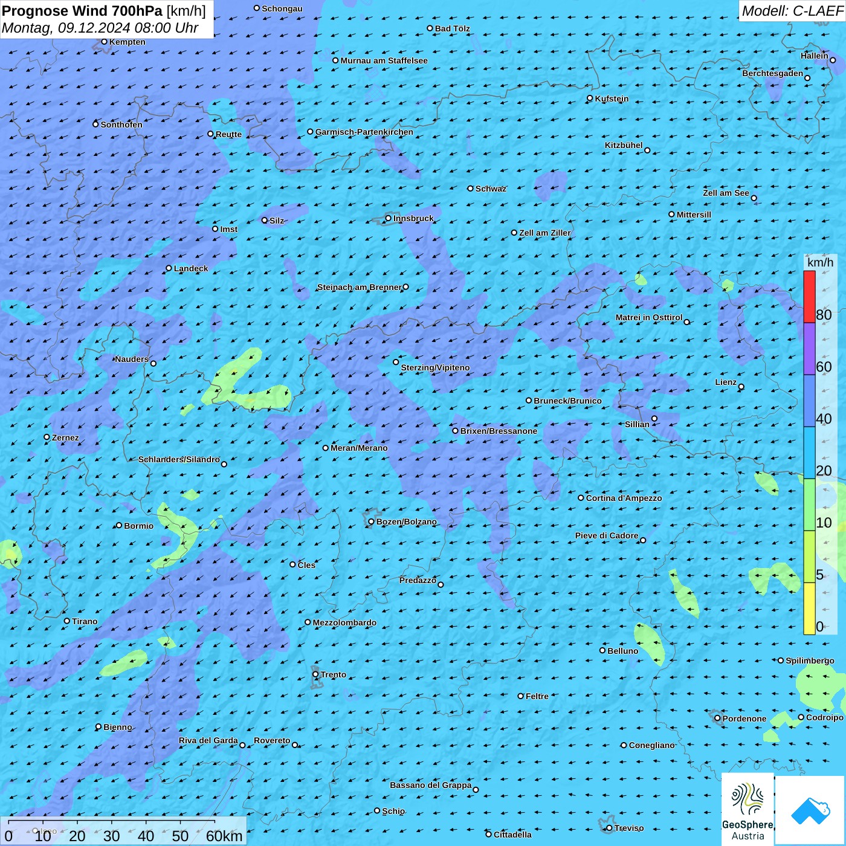846x846 pixels.
Task: Click the 'Treviso' label
Action: 628,828
